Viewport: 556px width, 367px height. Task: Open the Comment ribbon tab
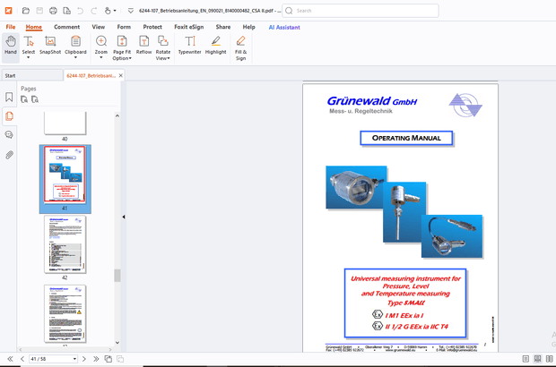click(x=66, y=27)
